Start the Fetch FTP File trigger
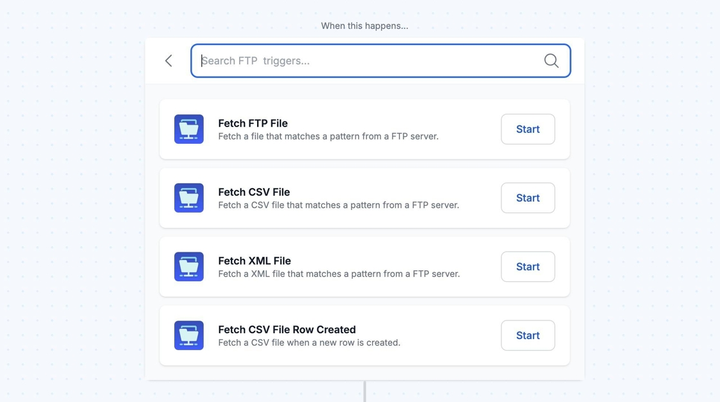The height and width of the screenshot is (402, 720). point(528,129)
